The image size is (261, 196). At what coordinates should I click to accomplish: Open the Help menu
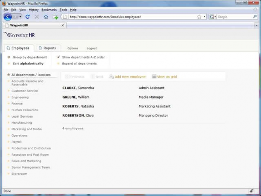pos(73,10)
